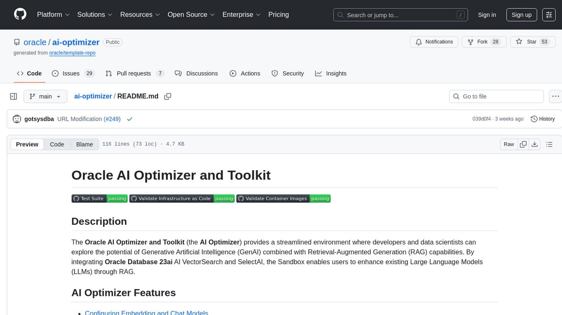Expand the Platform menu
Screen dimensions: 562x315
pos(53,14)
